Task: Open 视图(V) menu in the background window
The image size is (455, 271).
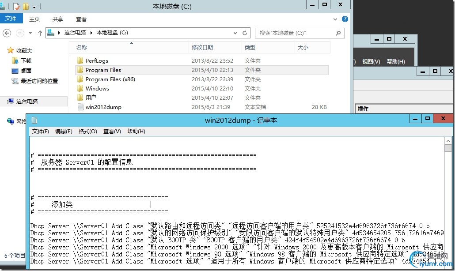Action: point(371,61)
